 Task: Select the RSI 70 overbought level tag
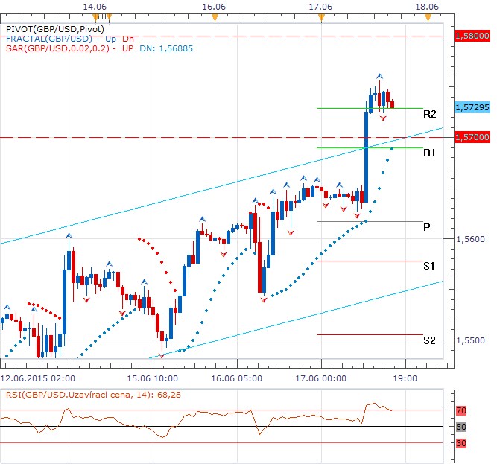[461, 410]
